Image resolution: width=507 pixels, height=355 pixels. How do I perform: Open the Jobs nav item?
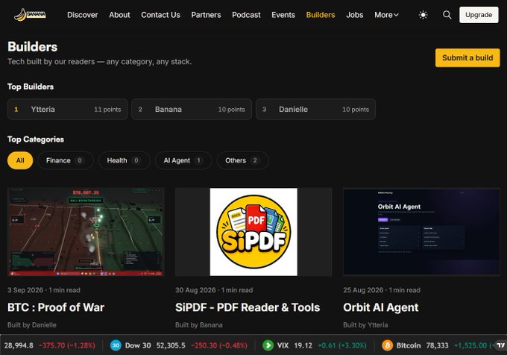point(355,15)
